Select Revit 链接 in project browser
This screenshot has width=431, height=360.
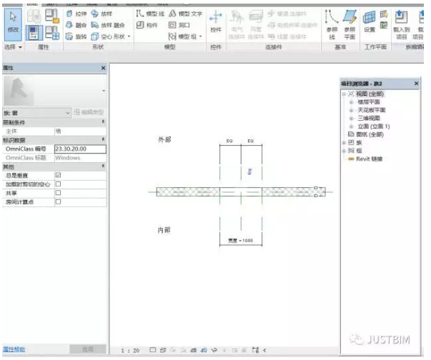(369, 159)
